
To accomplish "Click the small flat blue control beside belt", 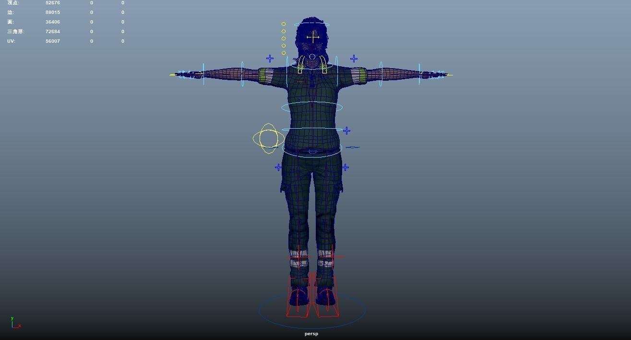I will pos(352,147).
